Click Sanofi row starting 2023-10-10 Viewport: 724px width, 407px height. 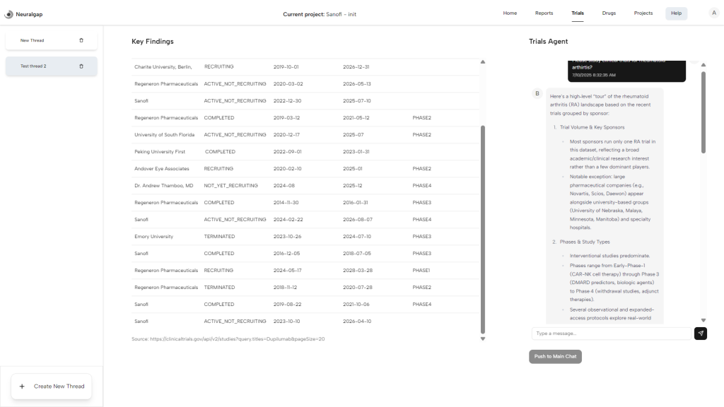[x=305, y=322]
